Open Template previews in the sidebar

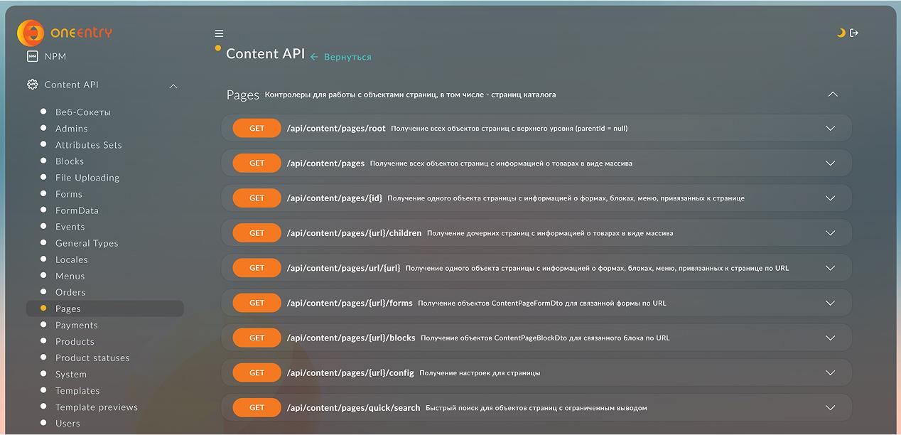97,407
